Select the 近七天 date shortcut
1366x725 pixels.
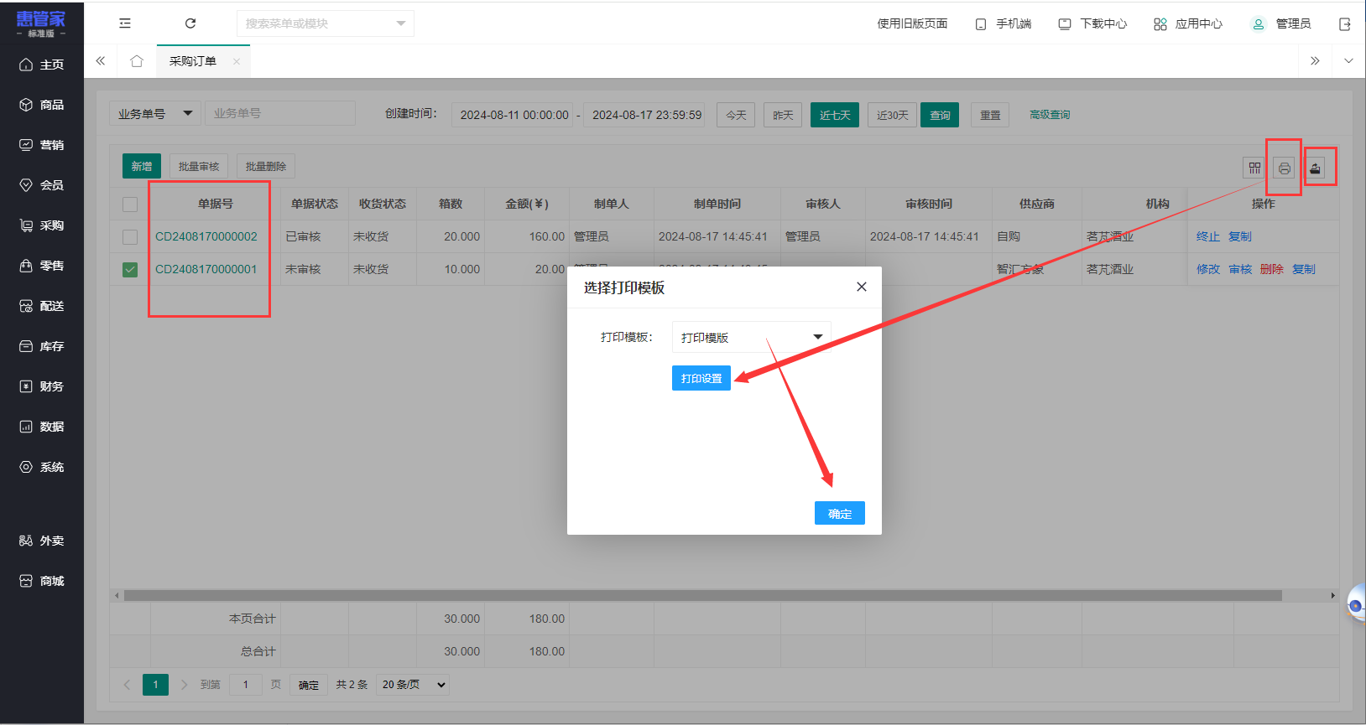pyautogui.click(x=835, y=115)
